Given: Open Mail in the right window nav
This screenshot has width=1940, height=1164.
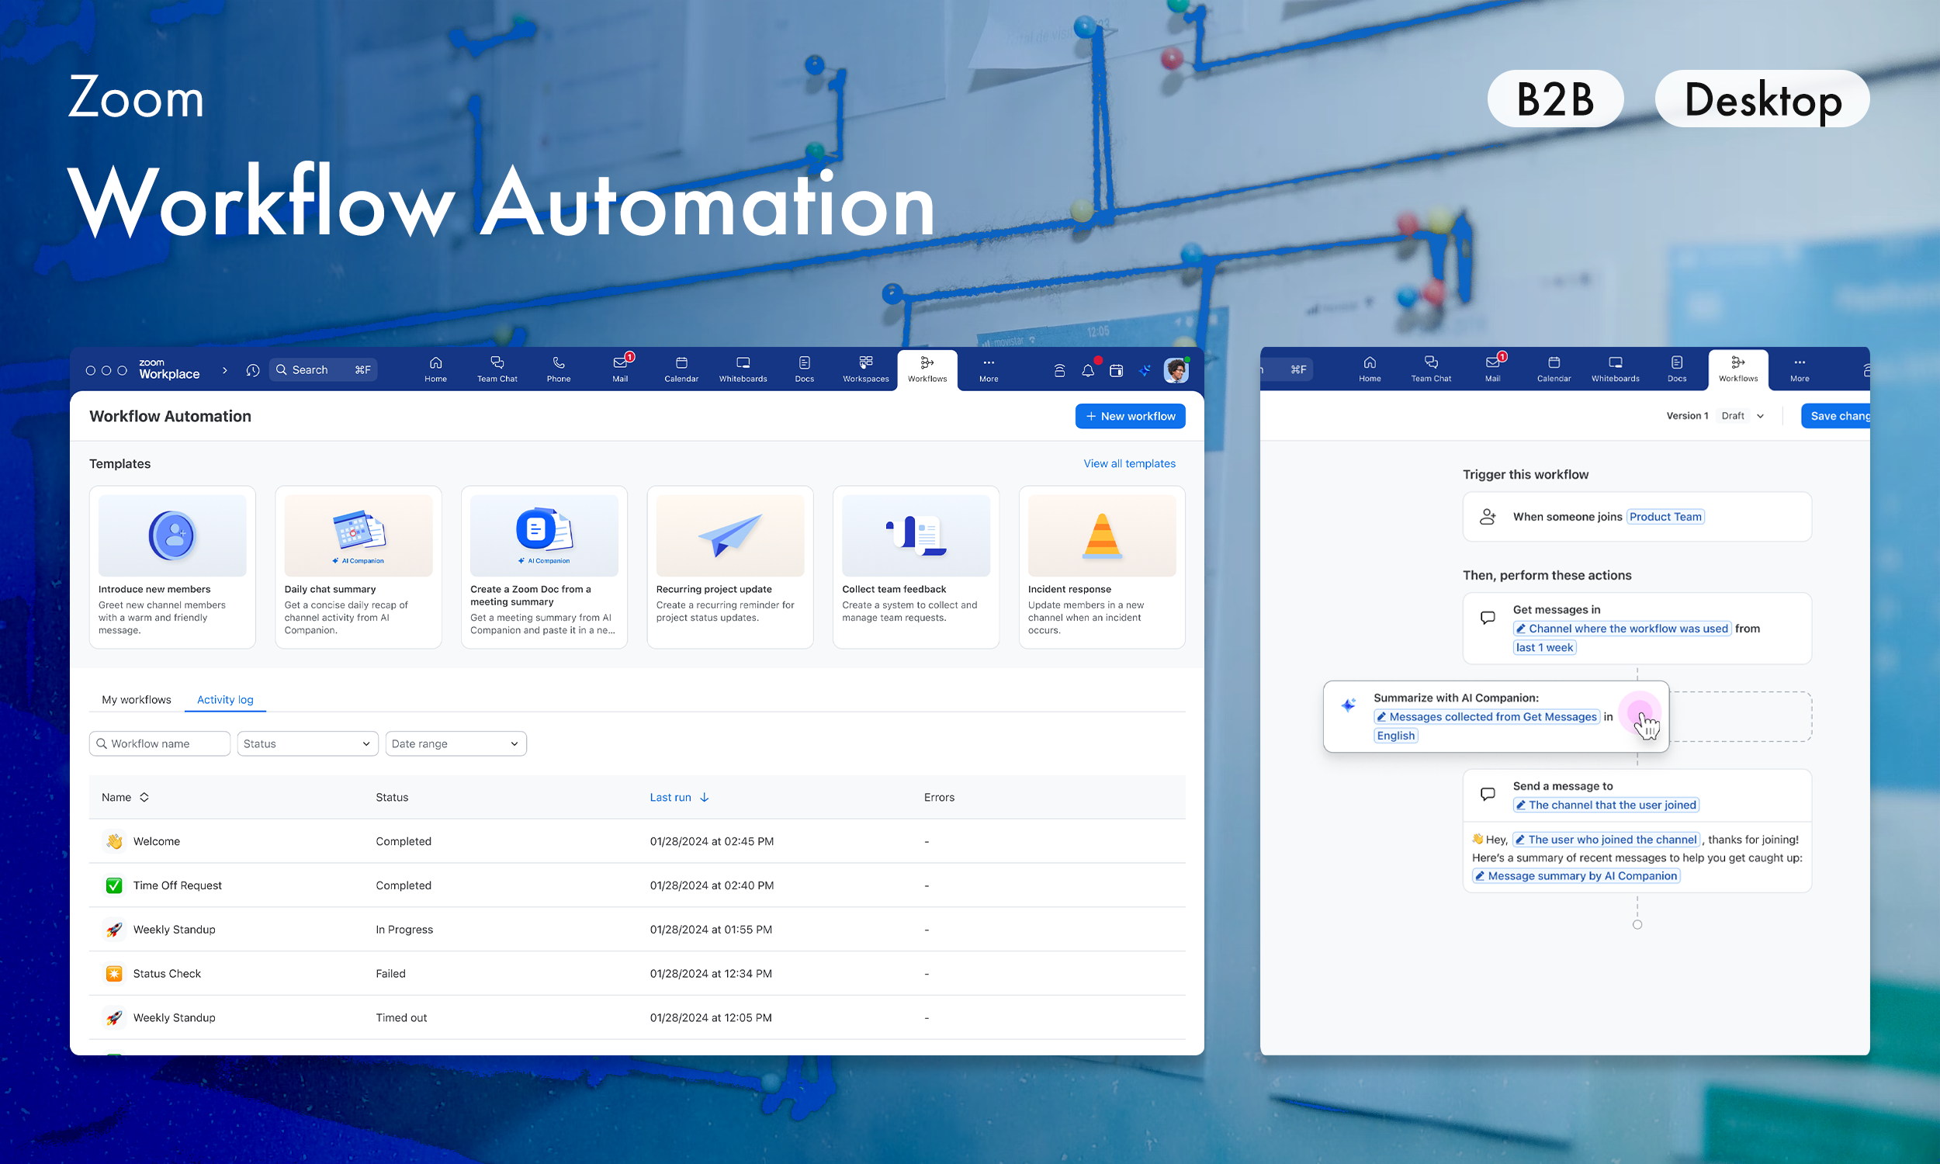Looking at the screenshot, I should tap(1493, 369).
